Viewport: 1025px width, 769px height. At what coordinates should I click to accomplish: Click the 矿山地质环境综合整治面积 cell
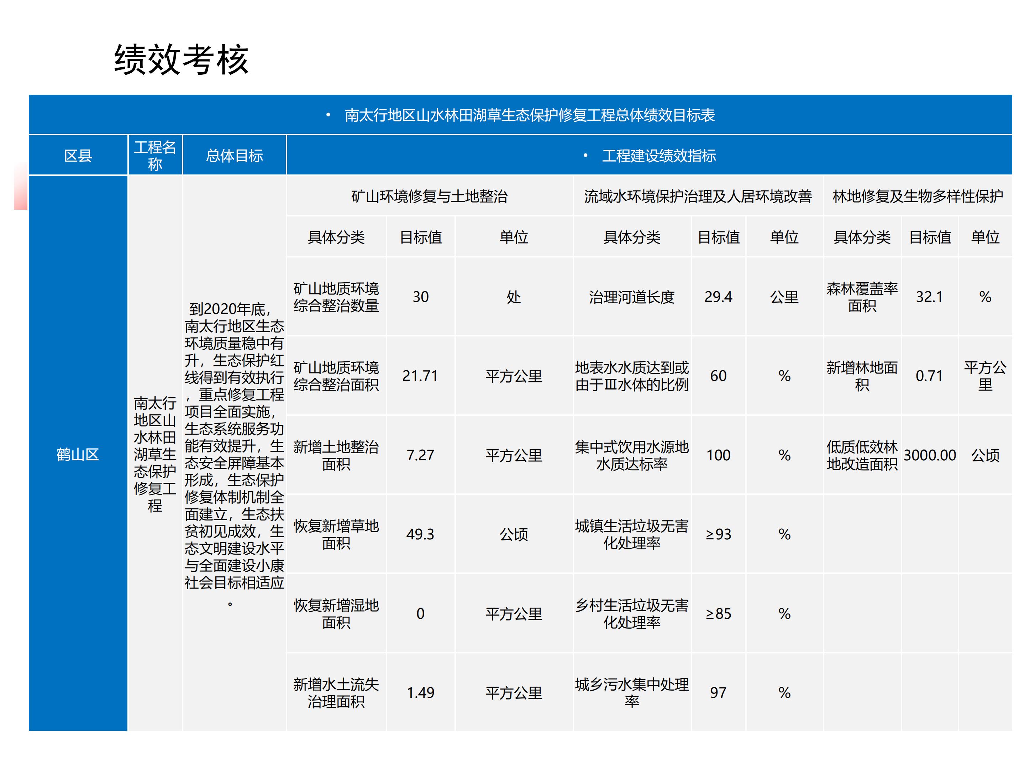(x=336, y=376)
